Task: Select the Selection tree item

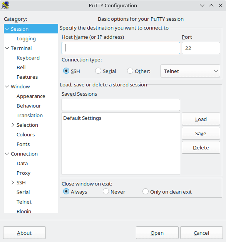Action: 27,125
